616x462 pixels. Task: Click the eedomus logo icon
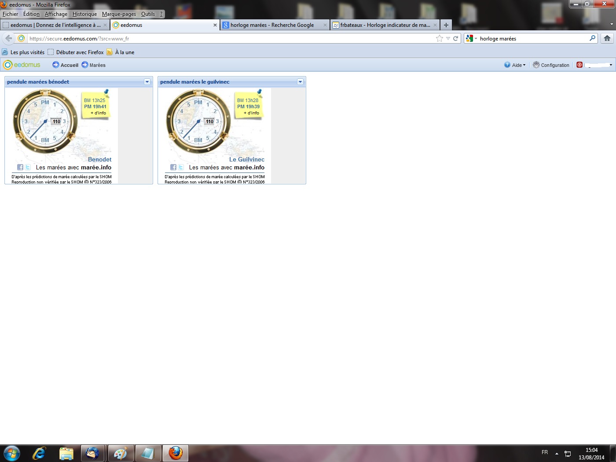[8, 65]
